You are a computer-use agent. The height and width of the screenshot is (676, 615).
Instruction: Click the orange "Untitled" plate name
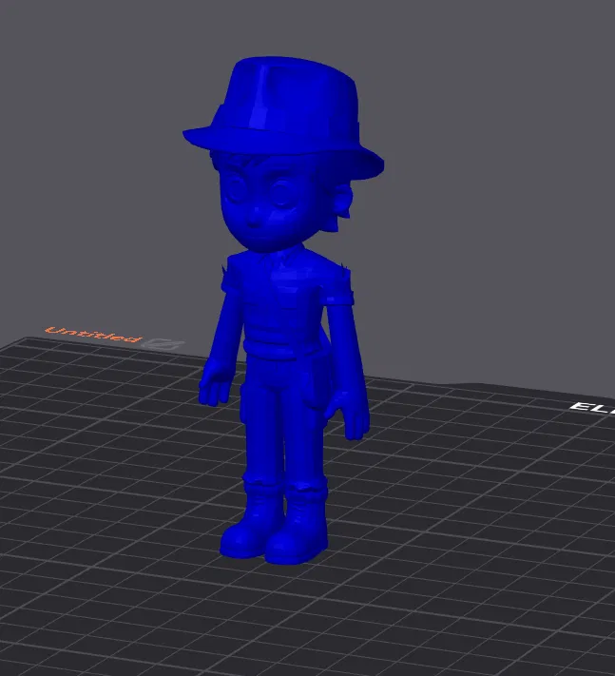[93, 335]
